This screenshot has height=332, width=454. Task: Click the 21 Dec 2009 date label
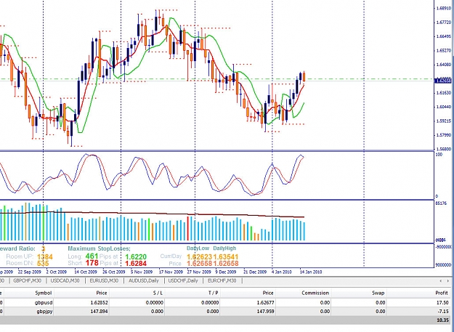coord(255,272)
